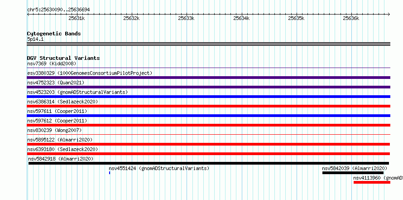The image size is (403, 200).
Task: Click the 25632k ruler tick
Action: point(131,18)
